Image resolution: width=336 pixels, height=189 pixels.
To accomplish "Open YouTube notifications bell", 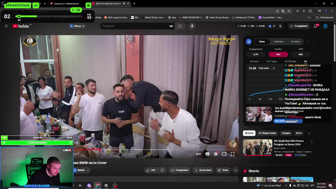I will pyautogui.click(x=316, y=26).
